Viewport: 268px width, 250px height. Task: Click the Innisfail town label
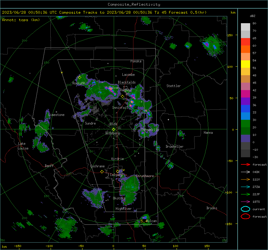coord(120,108)
